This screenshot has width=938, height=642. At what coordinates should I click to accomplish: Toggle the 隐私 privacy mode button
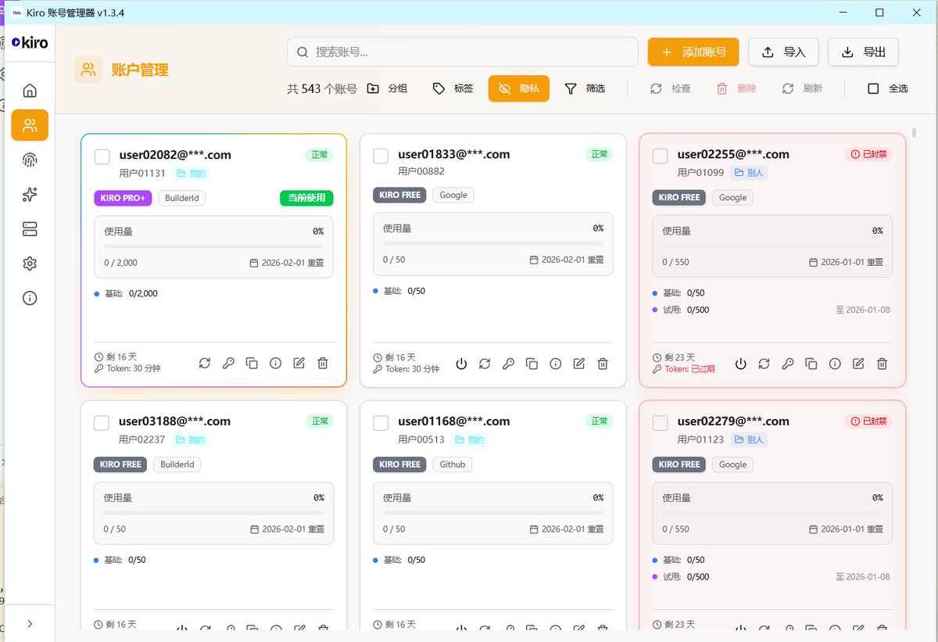coord(519,88)
